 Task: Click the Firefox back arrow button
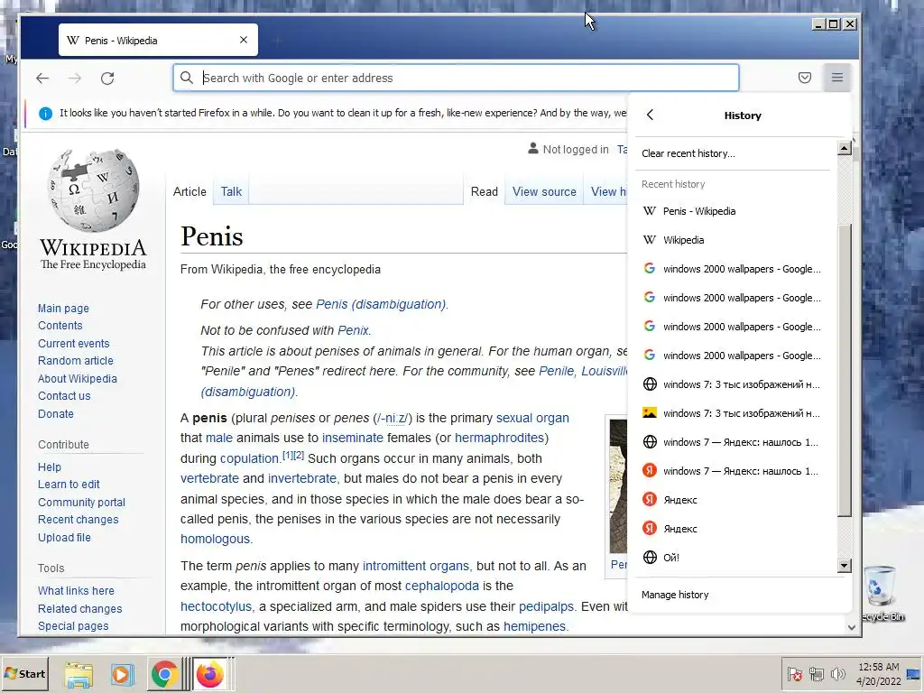pos(42,78)
